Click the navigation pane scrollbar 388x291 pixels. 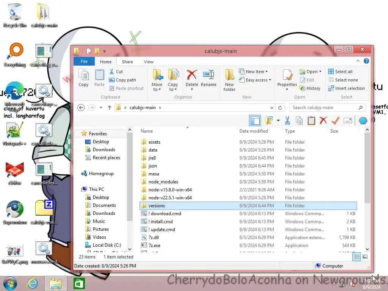pyautogui.click(x=130, y=177)
